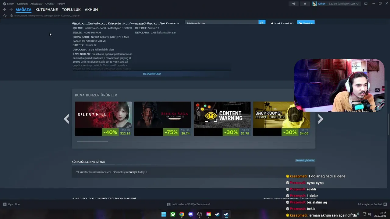Open the Silent Hill f similar product card
This screenshot has height=219, width=390.
click(x=103, y=119)
